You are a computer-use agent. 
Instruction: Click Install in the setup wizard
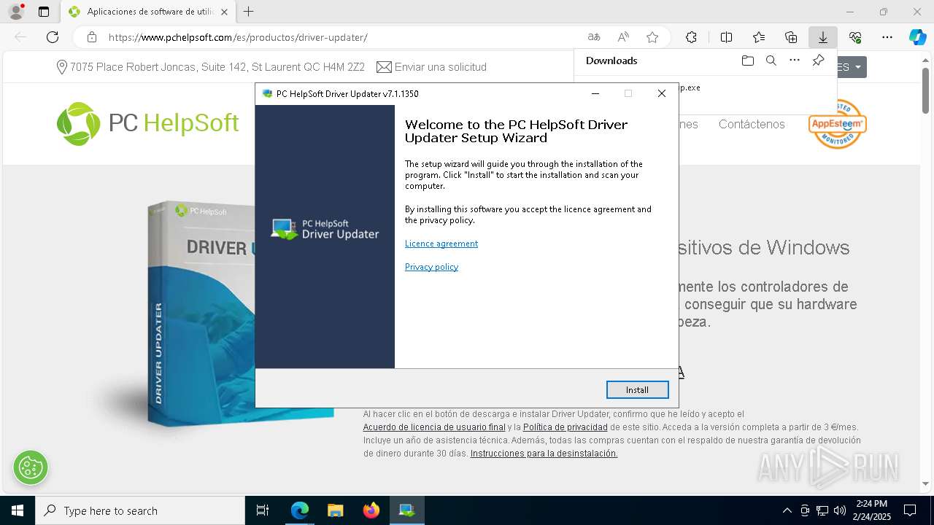coord(637,390)
